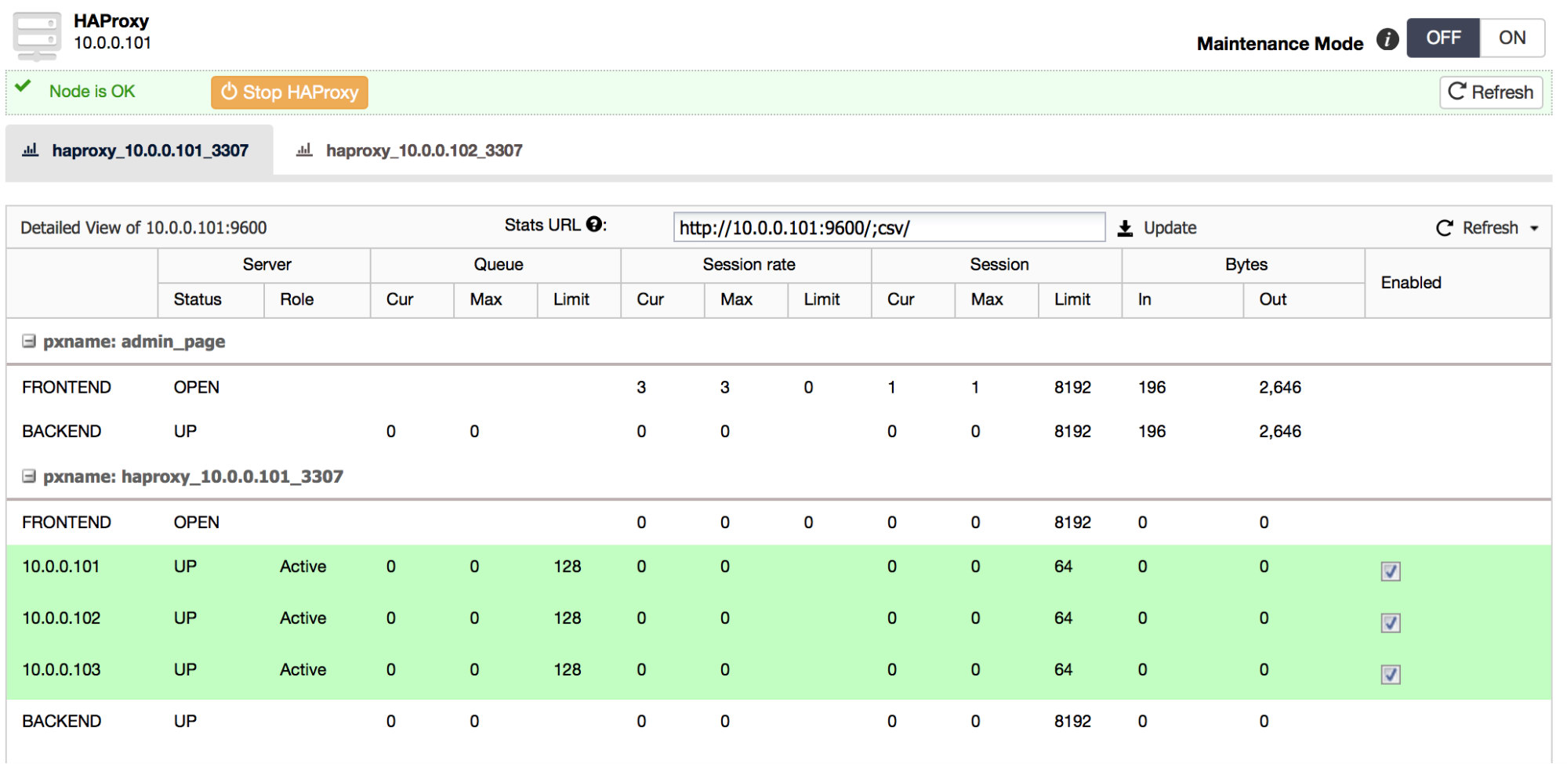Select the haproxy_10.0.0.101_3307 tab
1567x764 pixels.
tap(140, 150)
